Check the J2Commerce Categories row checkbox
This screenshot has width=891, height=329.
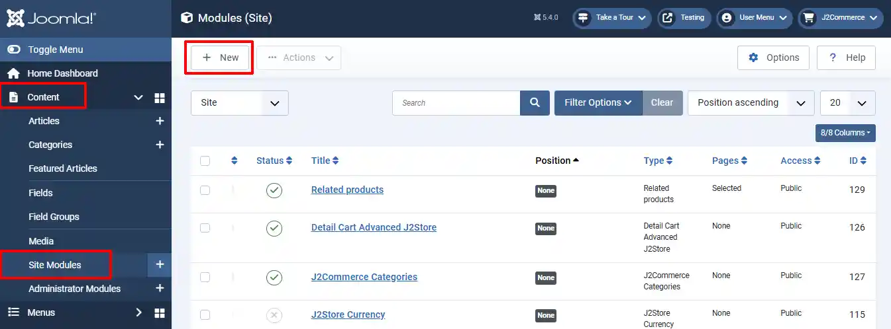(x=205, y=277)
